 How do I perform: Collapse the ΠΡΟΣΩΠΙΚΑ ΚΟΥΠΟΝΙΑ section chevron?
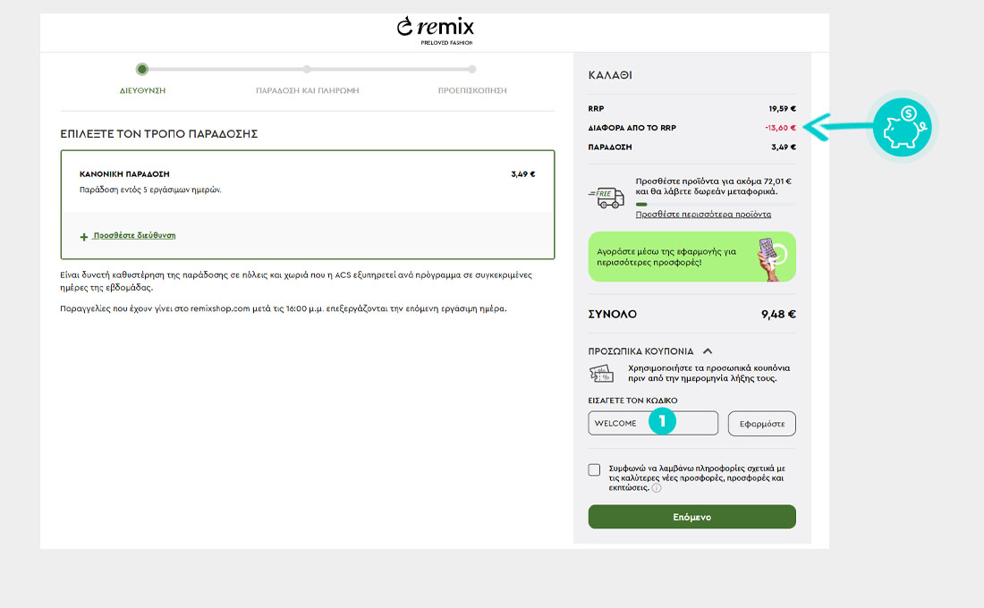coord(708,351)
